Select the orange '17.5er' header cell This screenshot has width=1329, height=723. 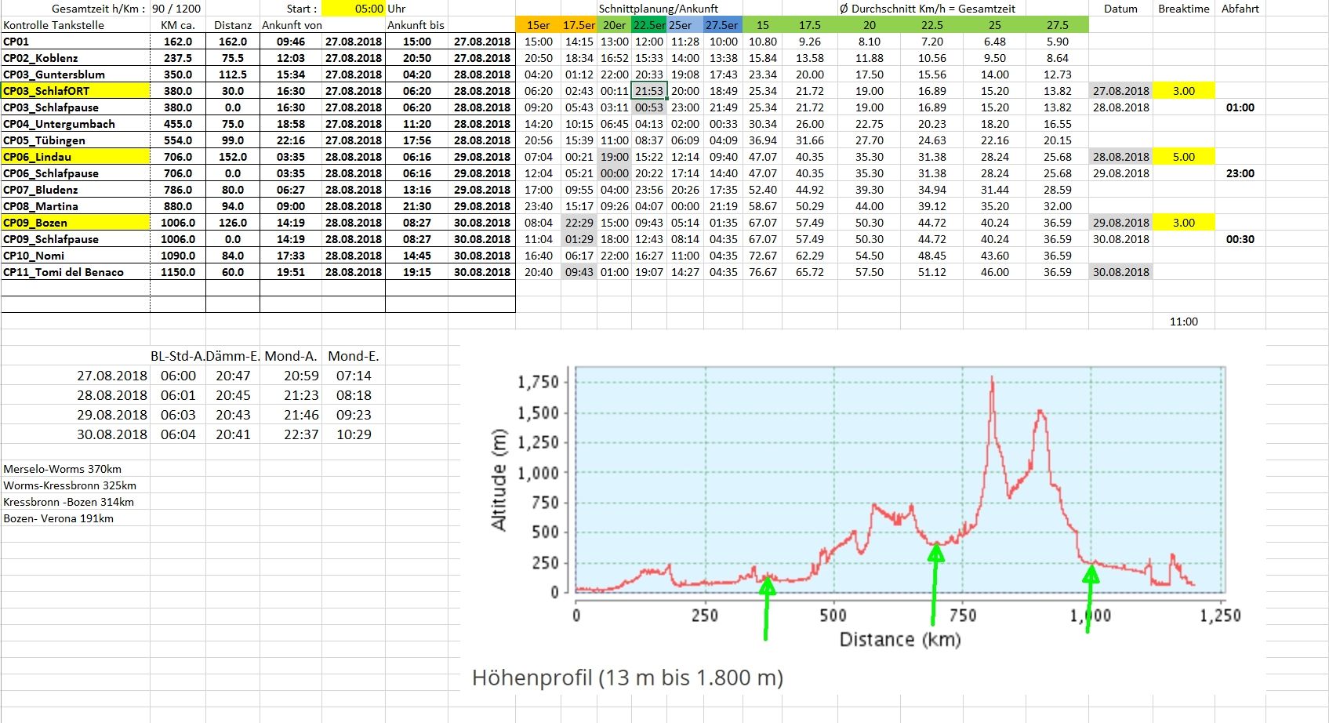(x=579, y=25)
